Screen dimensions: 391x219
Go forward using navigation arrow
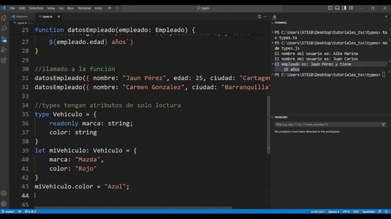117,8
